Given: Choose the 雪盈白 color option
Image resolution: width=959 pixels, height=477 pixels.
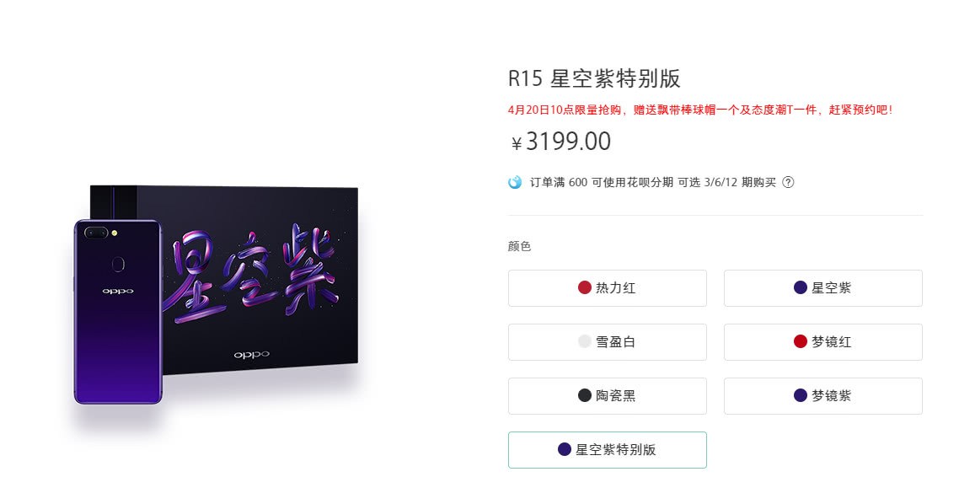Looking at the screenshot, I should (x=607, y=342).
